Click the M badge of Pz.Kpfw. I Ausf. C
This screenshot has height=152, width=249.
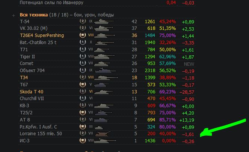coord(83,127)
